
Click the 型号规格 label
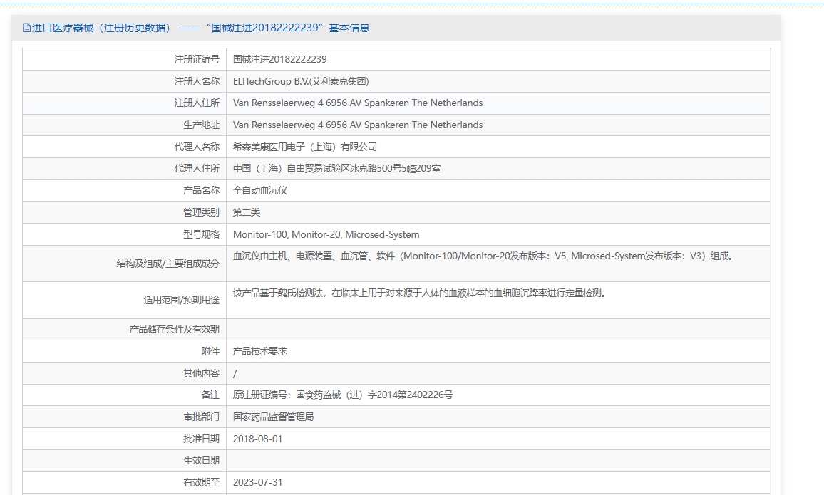pos(201,234)
